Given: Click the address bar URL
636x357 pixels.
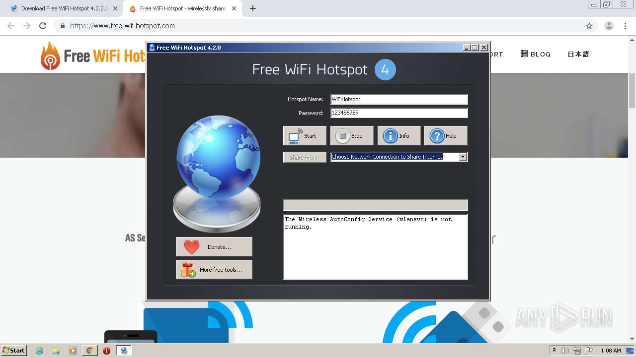Looking at the screenshot, I should pos(122,26).
